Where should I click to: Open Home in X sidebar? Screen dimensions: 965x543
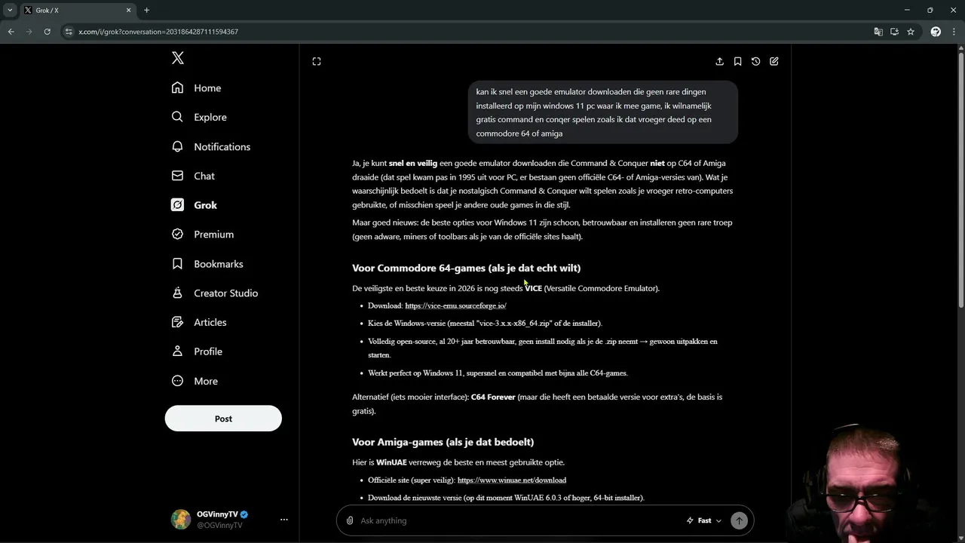(196, 88)
